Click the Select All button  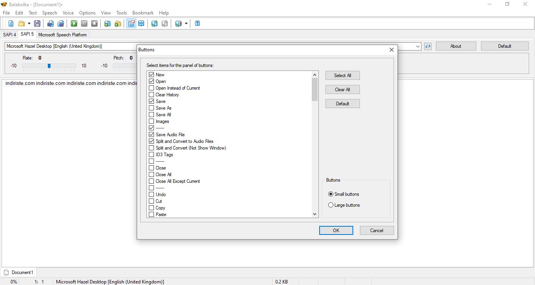(x=343, y=76)
